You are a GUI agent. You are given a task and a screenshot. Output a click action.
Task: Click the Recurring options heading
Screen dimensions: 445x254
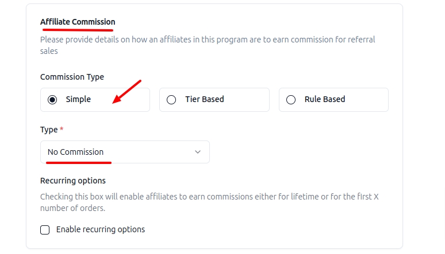pyautogui.click(x=73, y=181)
